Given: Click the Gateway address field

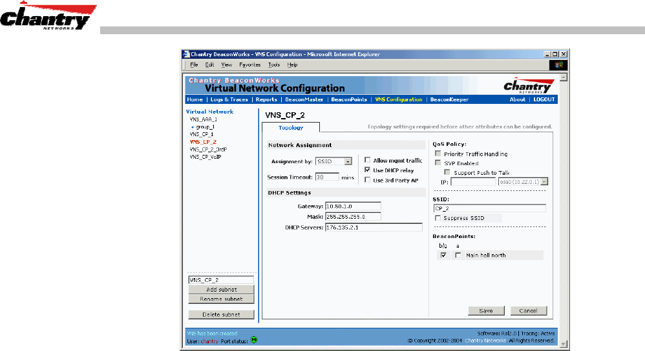Looking at the screenshot, I should [353, 206].
